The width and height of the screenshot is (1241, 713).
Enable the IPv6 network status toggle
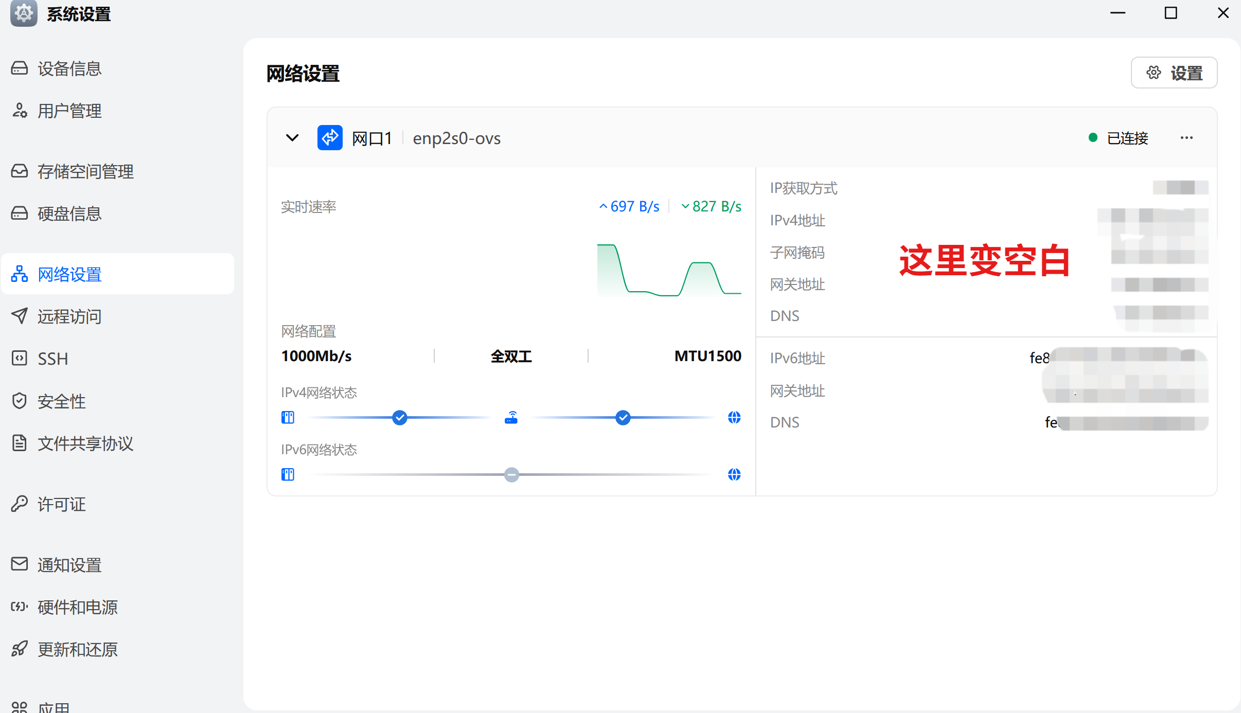click(x=511, y=474)
